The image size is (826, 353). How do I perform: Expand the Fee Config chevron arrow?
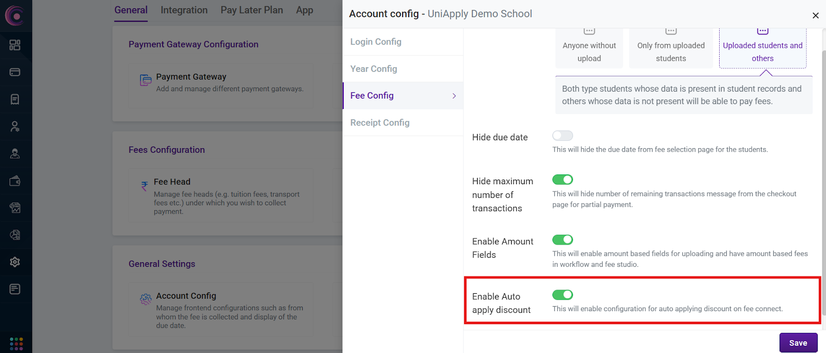click(454, 96)
